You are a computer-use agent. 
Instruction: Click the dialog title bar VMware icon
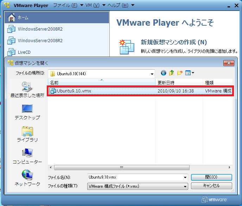coord(10,63)
